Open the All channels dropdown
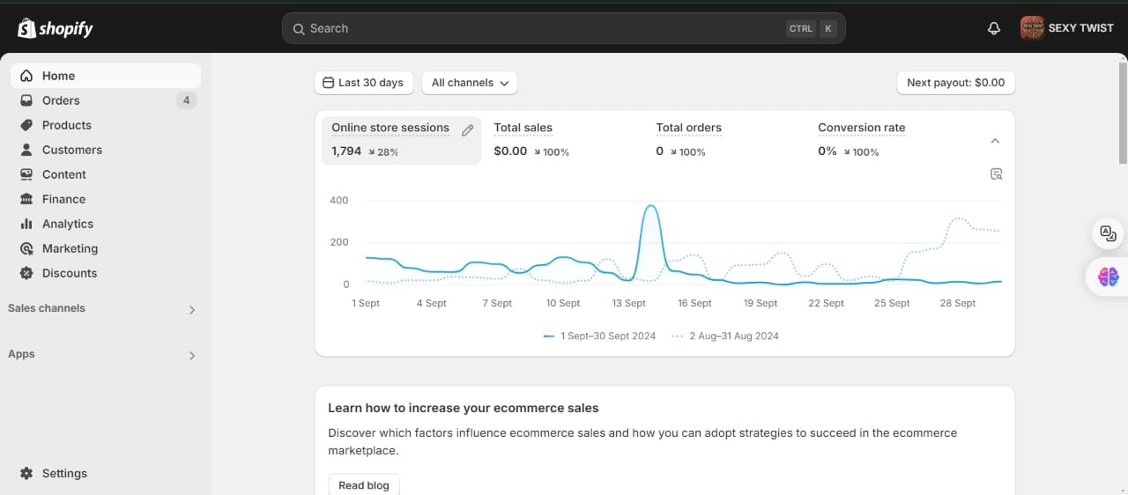 coord(470,83)
